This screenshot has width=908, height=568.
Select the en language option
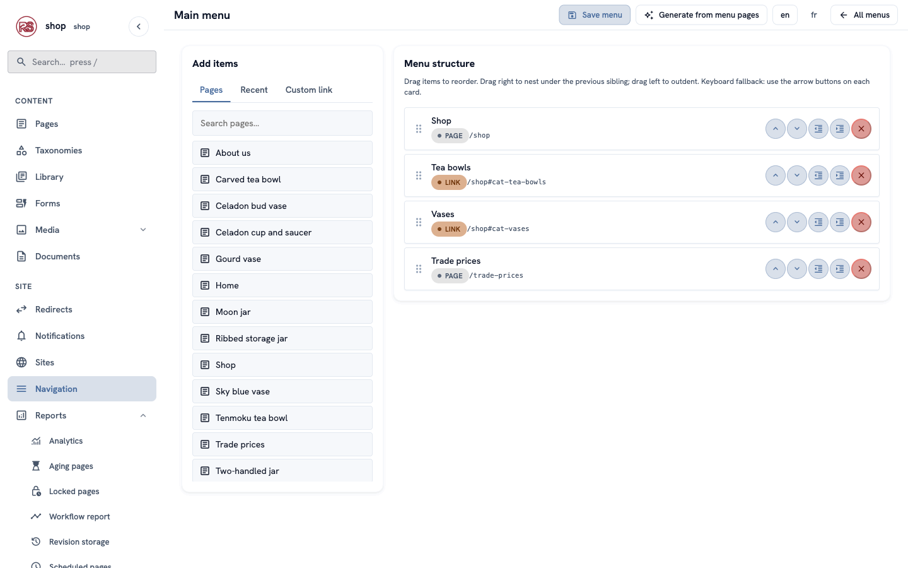[x=785, y=15]
